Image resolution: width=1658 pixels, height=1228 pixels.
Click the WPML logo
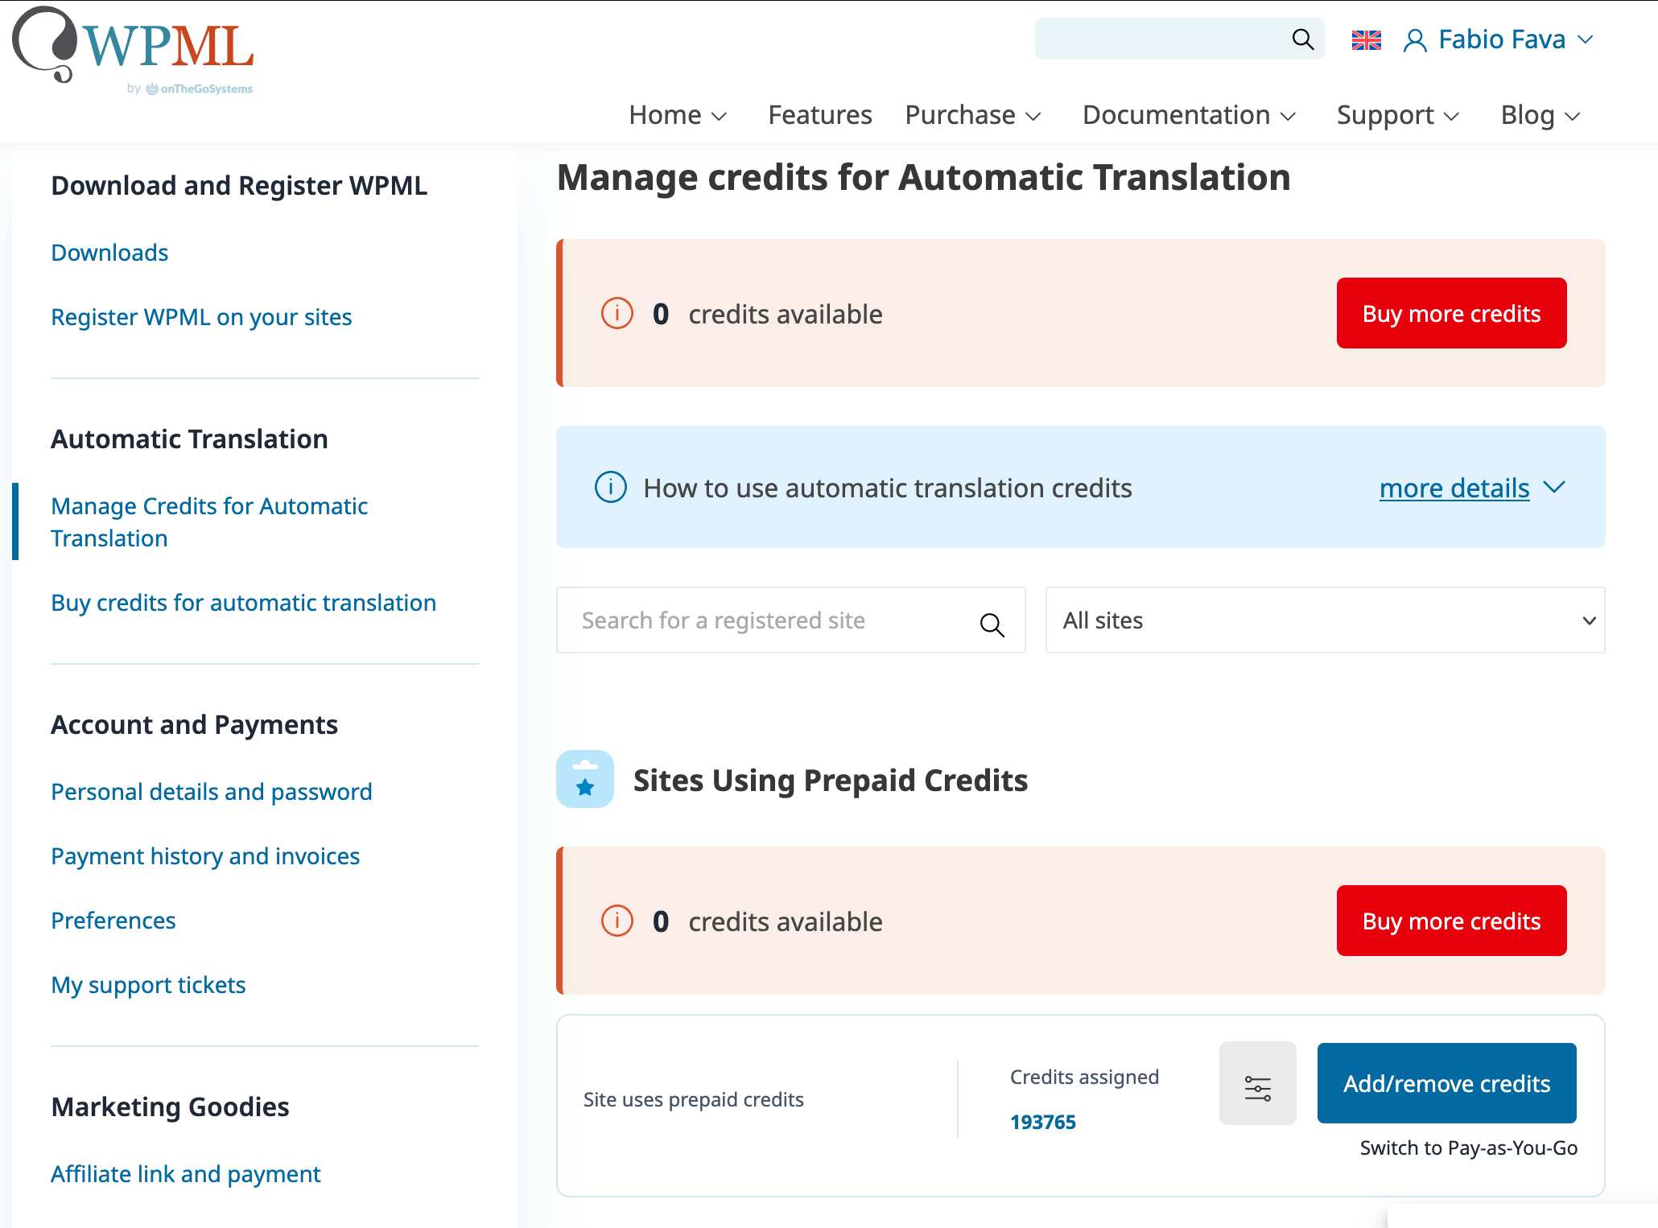point(134,50)
